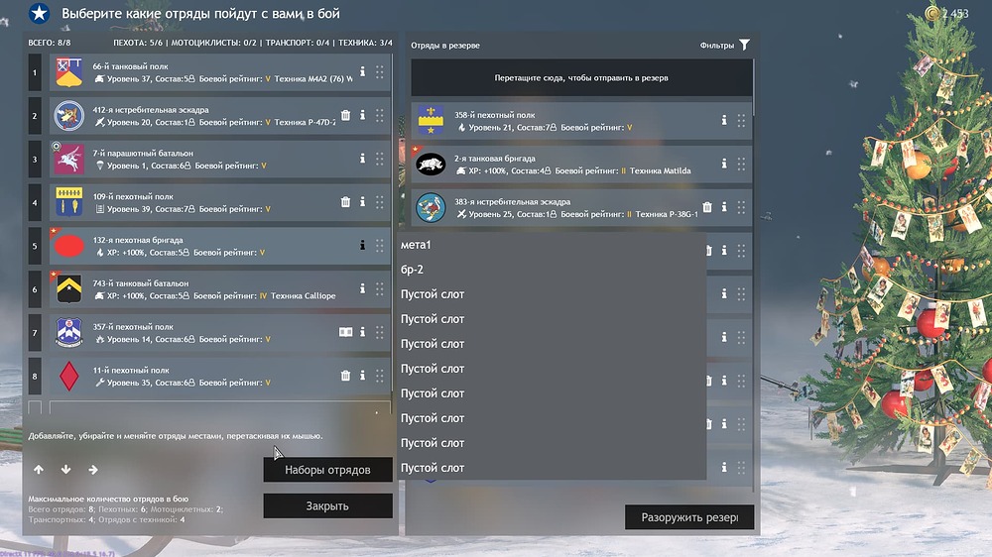Open info for 66-й танковый полк
The image size is (992, 557).
(363, 71)
